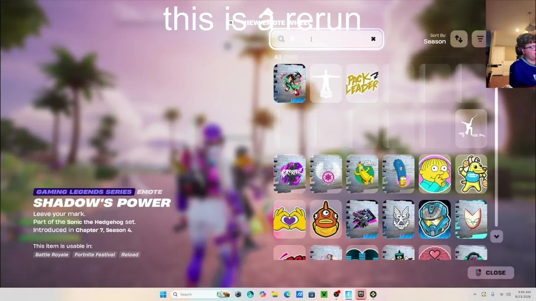This screenshot has height=301, width=536.
Task: Open OBS Studio from the taskbar
Action: pos(336,294)
